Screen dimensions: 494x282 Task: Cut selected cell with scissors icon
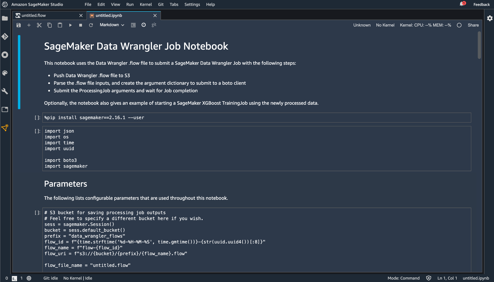pyautogui.click(x=39, y=25)
